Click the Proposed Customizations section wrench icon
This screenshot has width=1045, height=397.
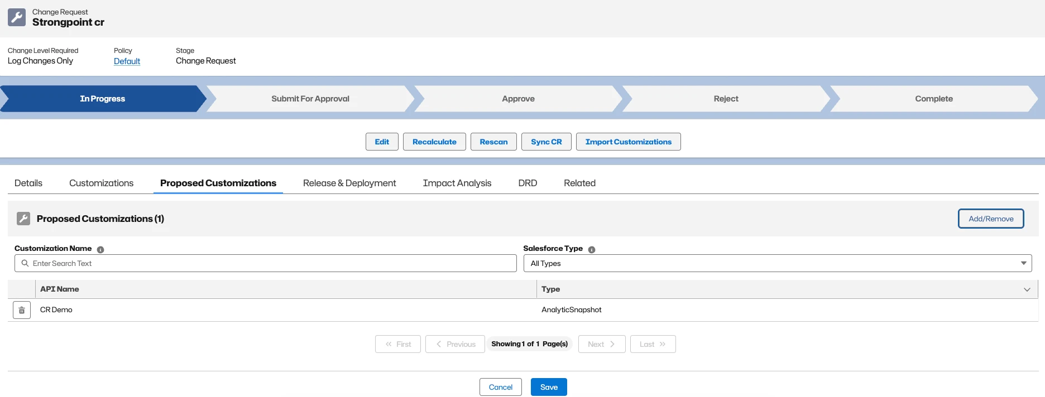[x=23, y=219]
